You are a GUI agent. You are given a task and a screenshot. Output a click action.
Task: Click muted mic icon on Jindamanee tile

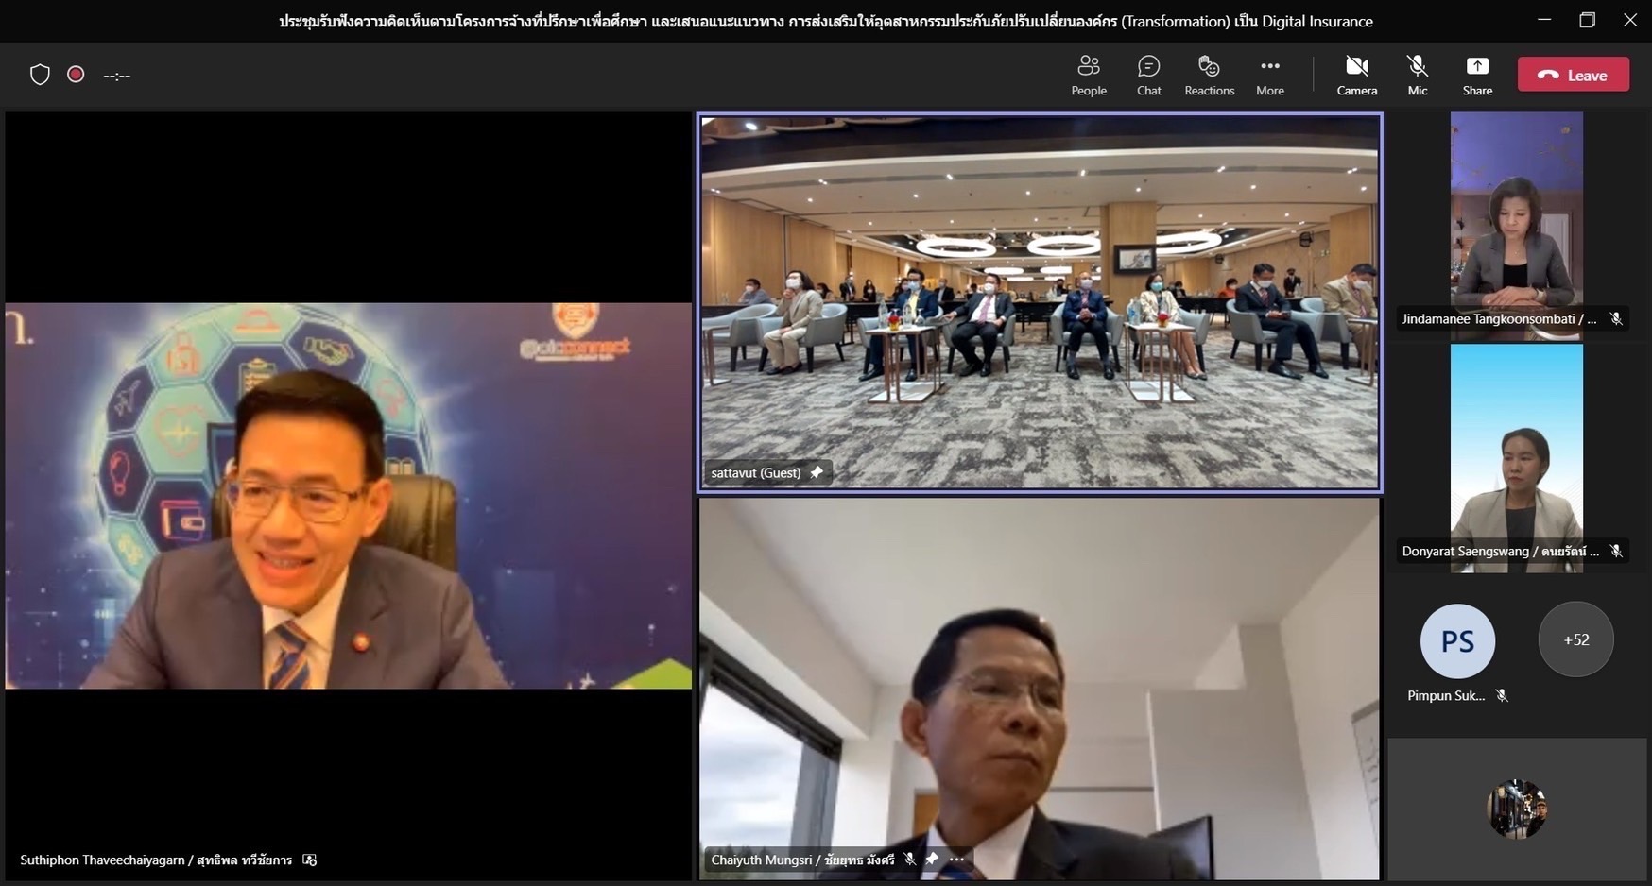point(1616,319)
